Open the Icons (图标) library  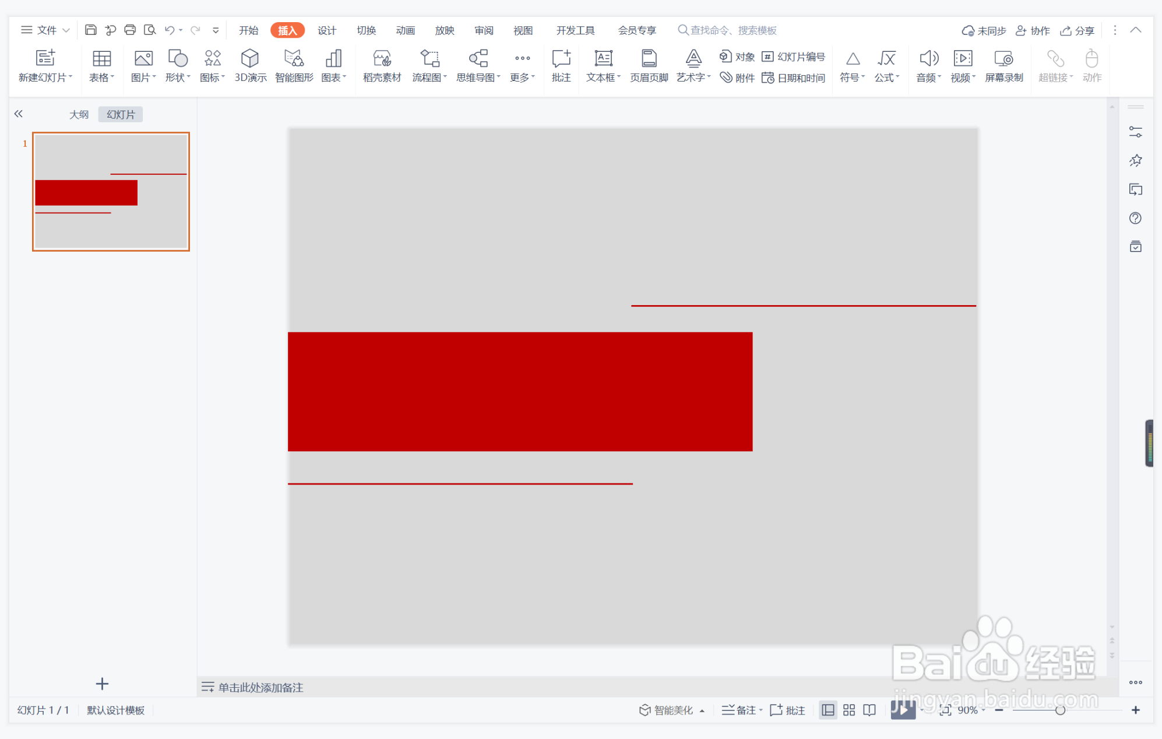coord(212,58)
